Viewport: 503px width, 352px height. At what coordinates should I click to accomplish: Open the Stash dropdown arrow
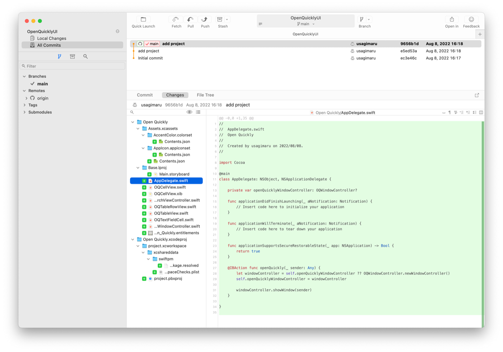click(x=227, y=19)
